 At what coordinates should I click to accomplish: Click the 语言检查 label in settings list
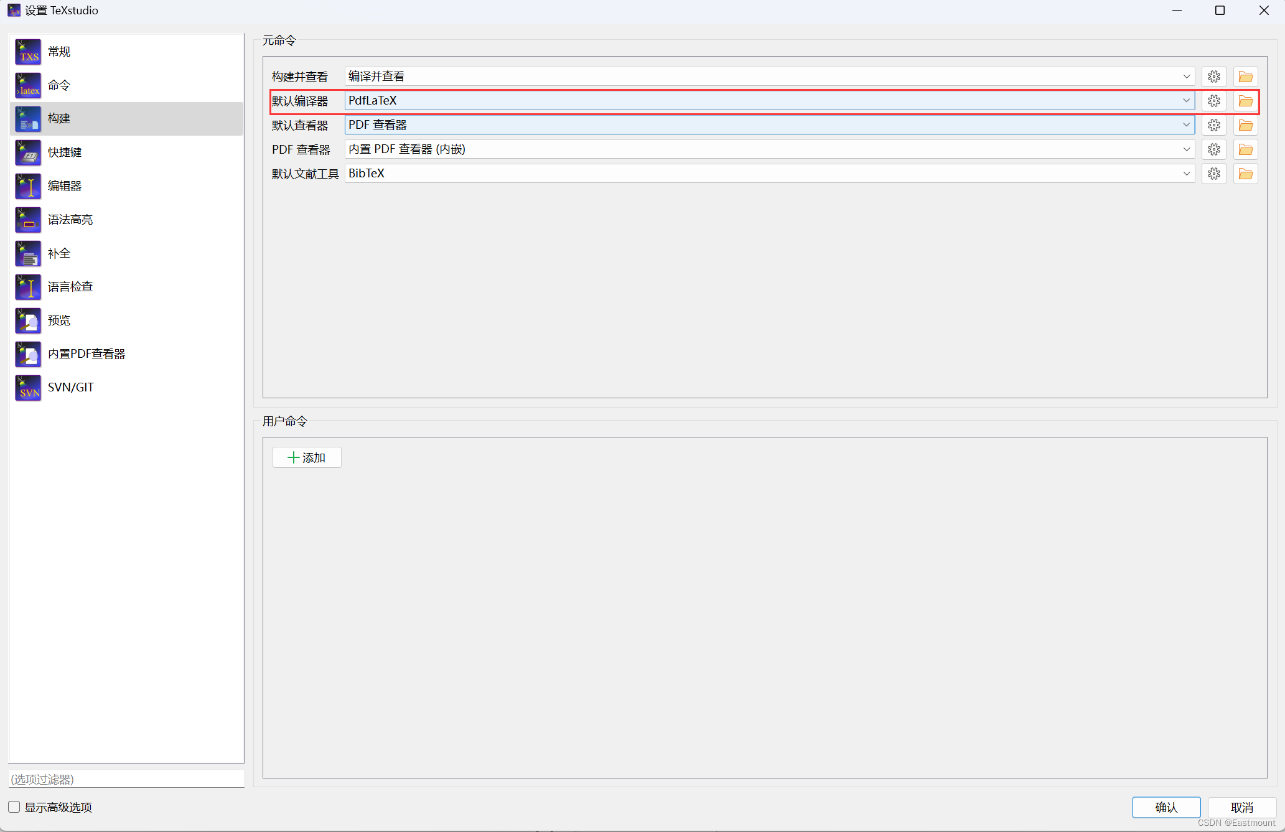[x=70, y=287]
